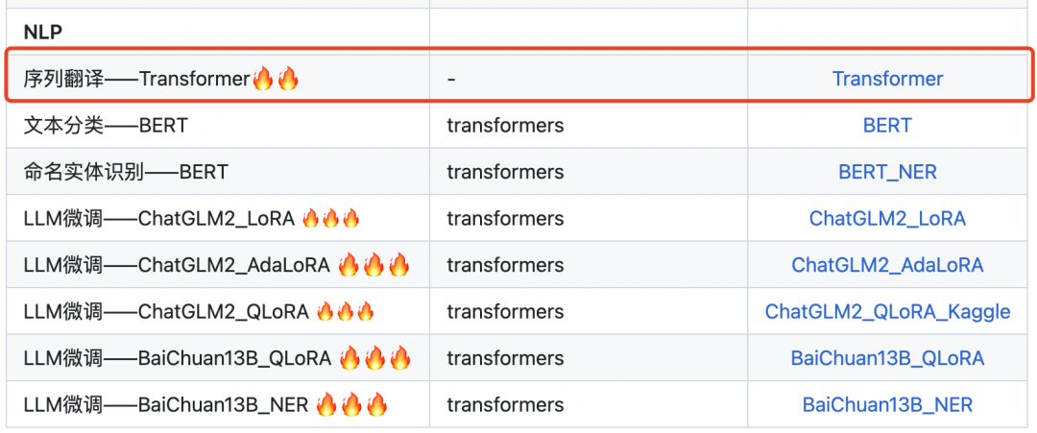The height and width of the screenshot is (433, 1037).
Task: Click fire emojis beside BaiChuan13B_QLoRA row label
Action: (374, 358)
